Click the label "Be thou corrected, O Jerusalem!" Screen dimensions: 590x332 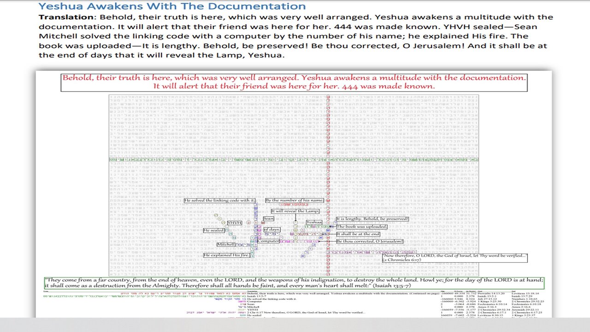point(370,241)
